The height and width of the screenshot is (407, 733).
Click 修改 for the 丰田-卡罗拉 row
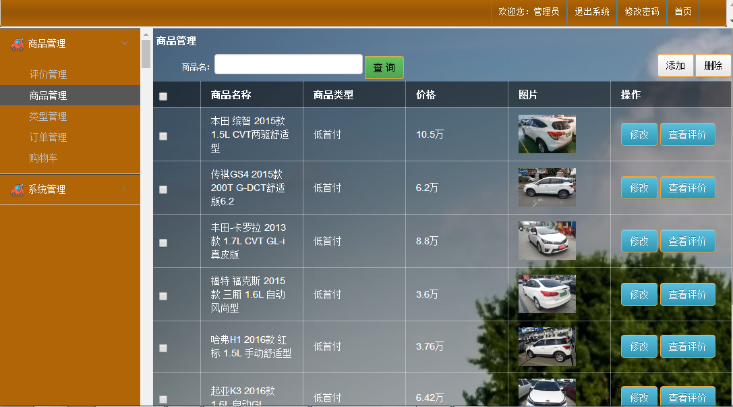pos(639,242)
